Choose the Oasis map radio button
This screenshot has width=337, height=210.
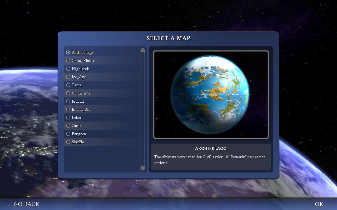(x=68, y=126)
